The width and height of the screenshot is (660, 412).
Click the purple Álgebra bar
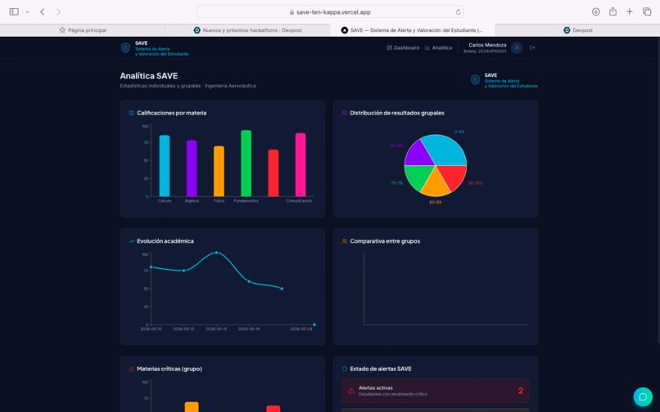(x=192, y=168)
